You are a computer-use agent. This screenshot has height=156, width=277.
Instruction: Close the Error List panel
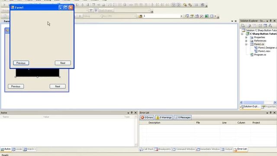coord(274,113)
